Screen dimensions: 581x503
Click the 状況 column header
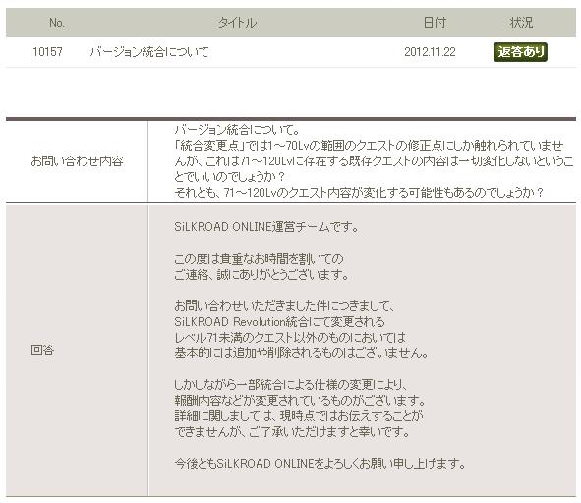[x=521, y=23]
